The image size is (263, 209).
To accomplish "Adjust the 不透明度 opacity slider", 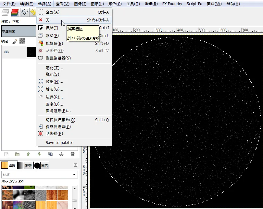I will click(19, 31).
